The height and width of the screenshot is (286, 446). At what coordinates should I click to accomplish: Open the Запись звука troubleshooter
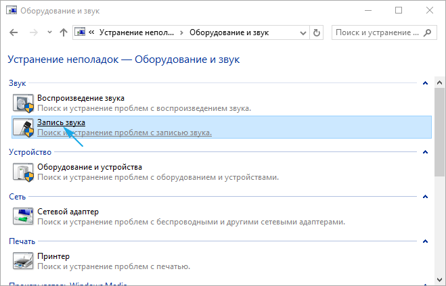[61, 122]
